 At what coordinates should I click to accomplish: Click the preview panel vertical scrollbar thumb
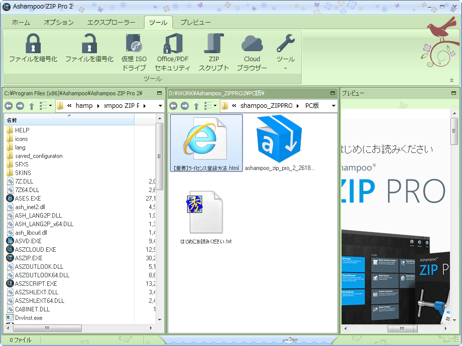[x=454, y=131]
